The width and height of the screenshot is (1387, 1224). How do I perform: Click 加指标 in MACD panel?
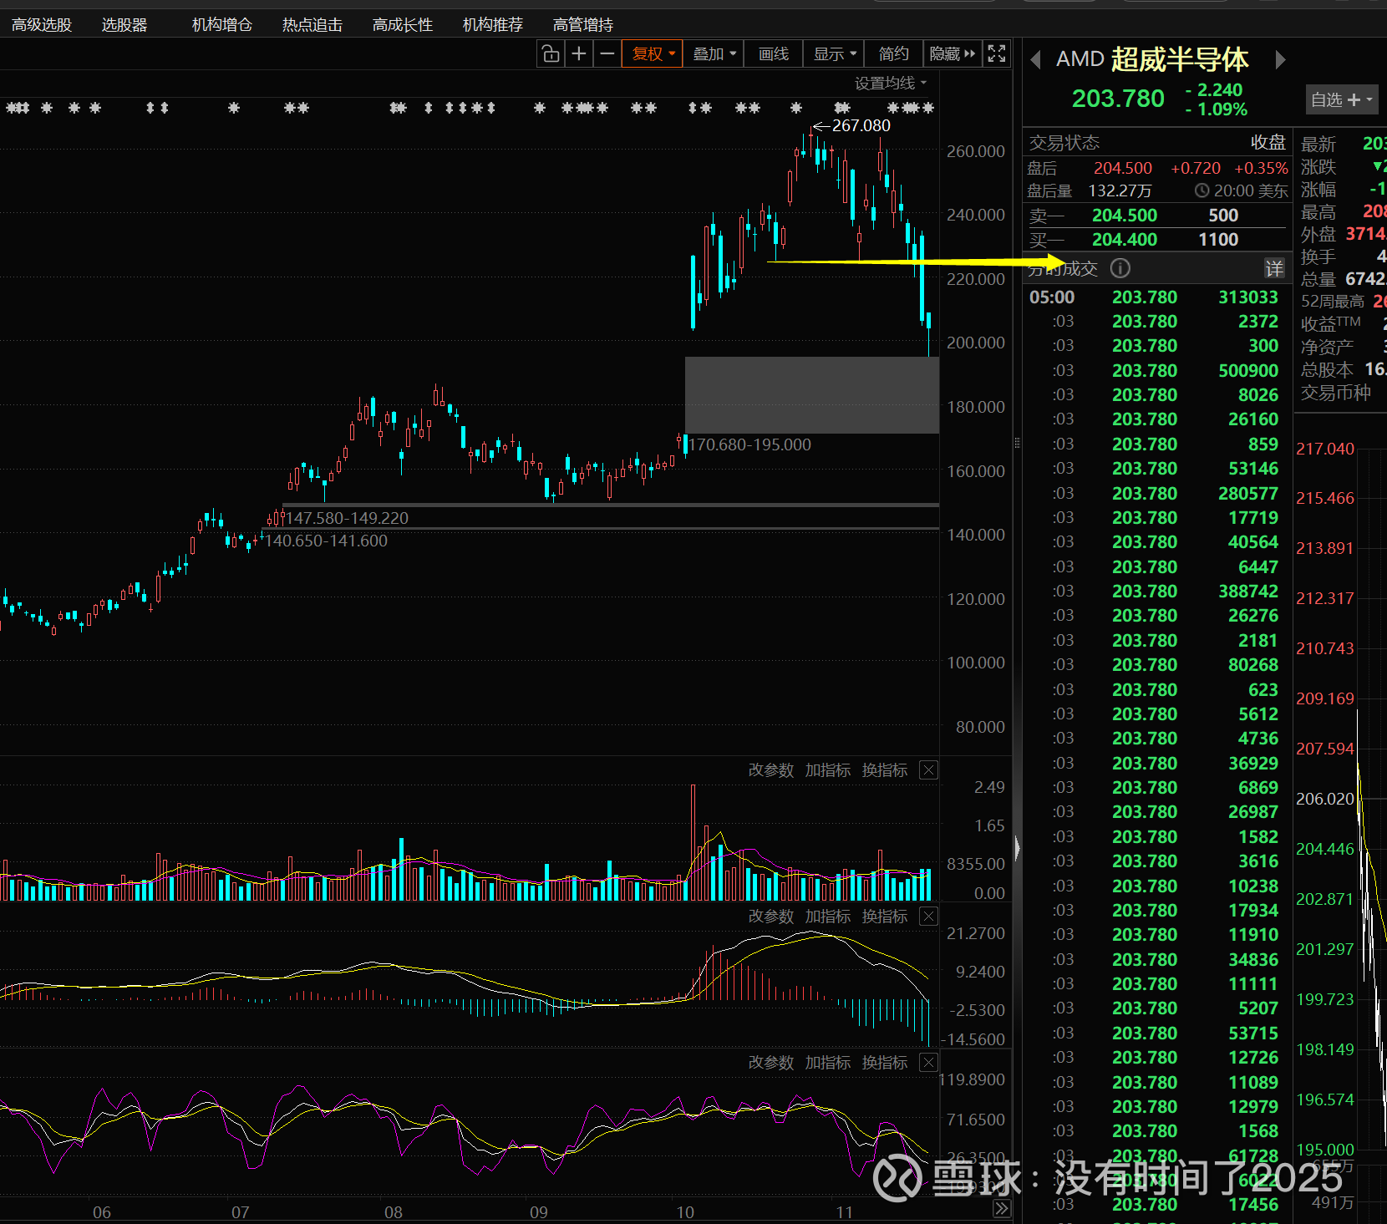828,917
